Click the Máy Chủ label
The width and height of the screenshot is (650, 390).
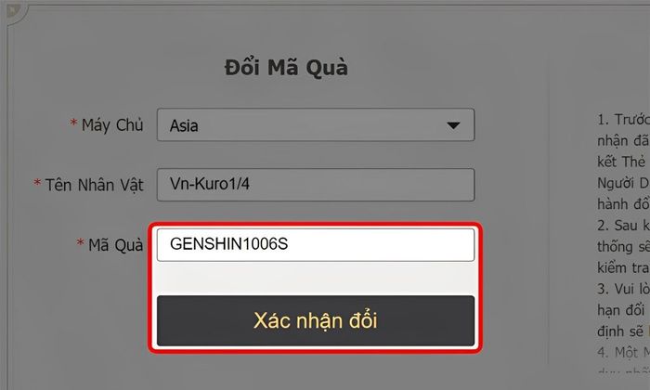[x=112, y=125]
